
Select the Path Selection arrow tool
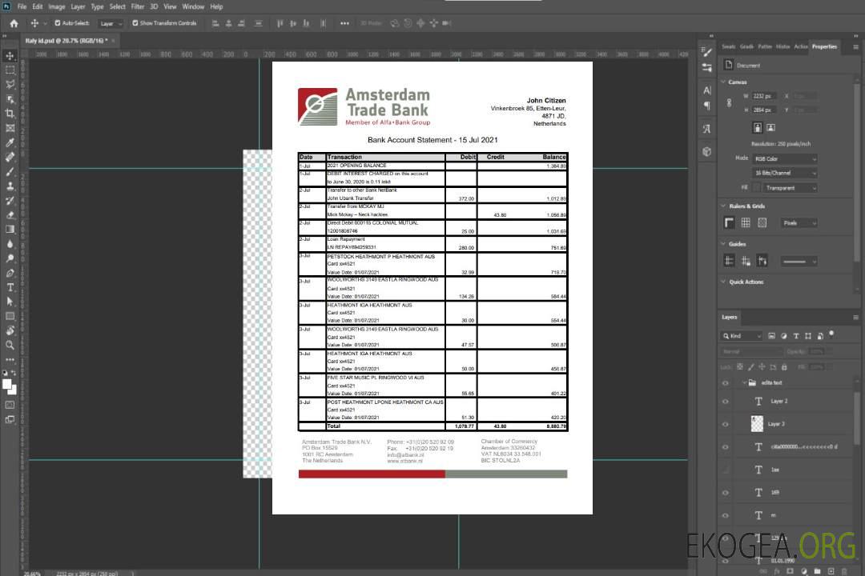(10, 302)
